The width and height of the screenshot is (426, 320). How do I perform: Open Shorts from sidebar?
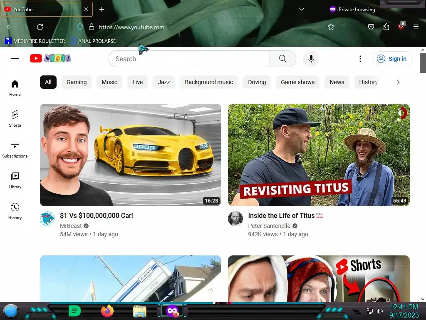coord(15,119)
